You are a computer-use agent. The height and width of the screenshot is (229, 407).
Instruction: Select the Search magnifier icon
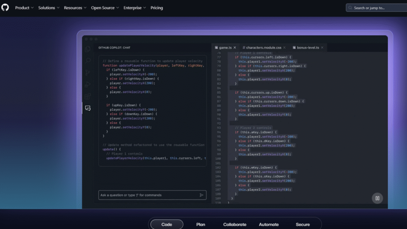(x=88, y=60)
